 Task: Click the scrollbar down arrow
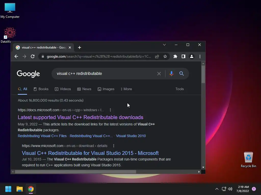203,168
